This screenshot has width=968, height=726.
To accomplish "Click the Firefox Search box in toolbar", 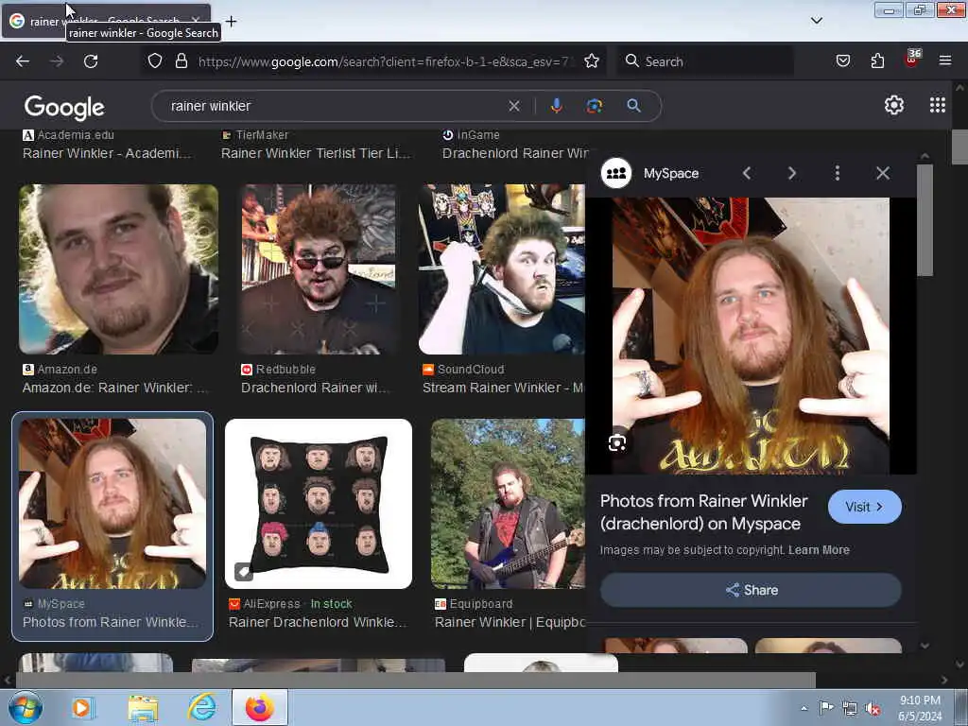I will [705, 61].
